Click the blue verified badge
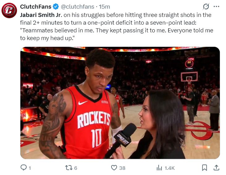 coord(56,6)
